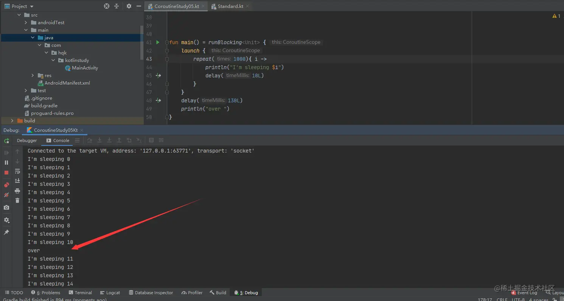Open Evaluate Expression calculator icon
The height and width of the screenshot is (301, 564).
pos(151,140)
